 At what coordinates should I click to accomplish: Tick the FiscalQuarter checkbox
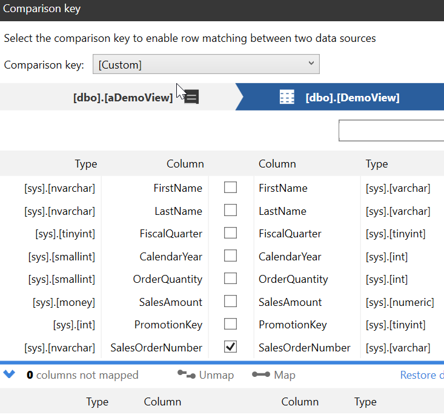pyautogui.click(x=230, y=233)
